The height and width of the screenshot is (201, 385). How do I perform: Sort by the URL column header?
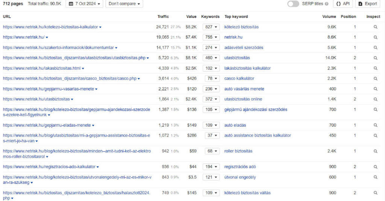click(x=7, y=17)
